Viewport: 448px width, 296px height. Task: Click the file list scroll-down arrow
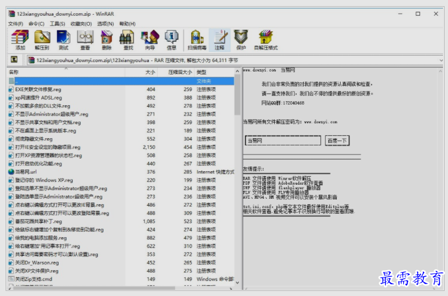pyautogui.click(x=237, y=283)
